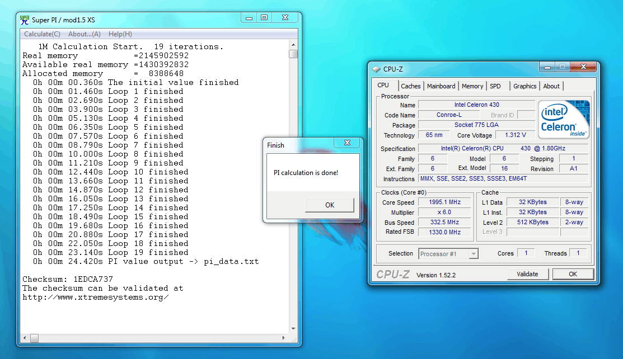Viewport: 623px width, 359px height.
Task: Click the 'PI calculation is done!' message
Action: (306, 173)
